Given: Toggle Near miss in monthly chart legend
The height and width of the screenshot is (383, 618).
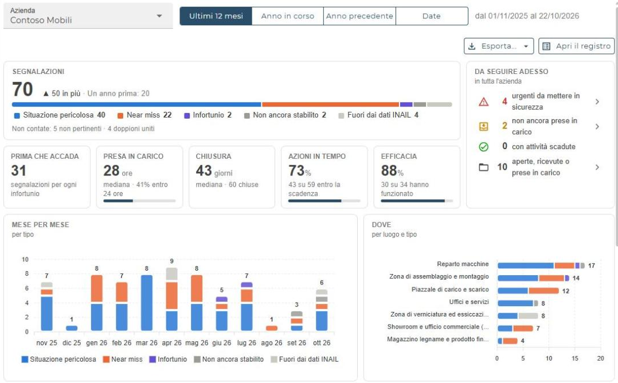Looking at the screenshot, I should pos(123,359).
